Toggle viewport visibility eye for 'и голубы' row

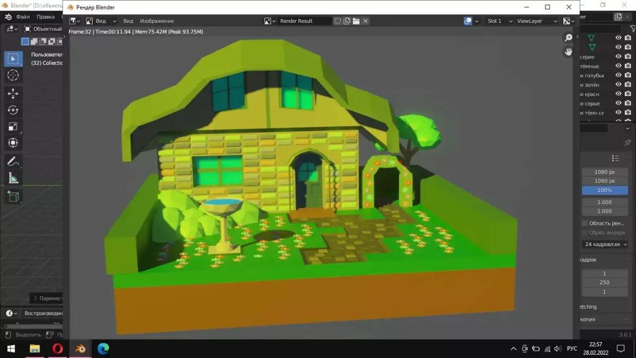[618, 75]
